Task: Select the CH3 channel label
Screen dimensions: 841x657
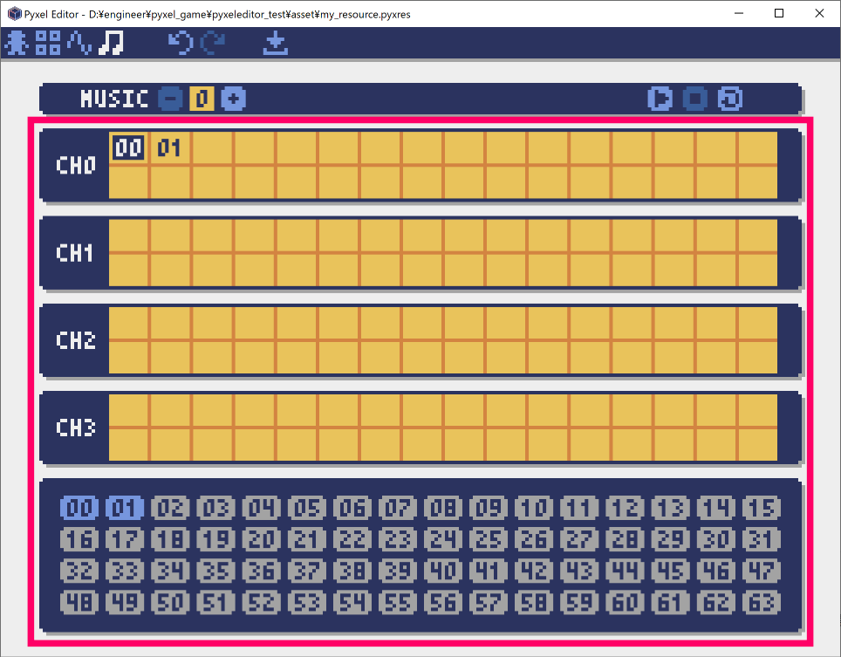Action: [76, 428]
